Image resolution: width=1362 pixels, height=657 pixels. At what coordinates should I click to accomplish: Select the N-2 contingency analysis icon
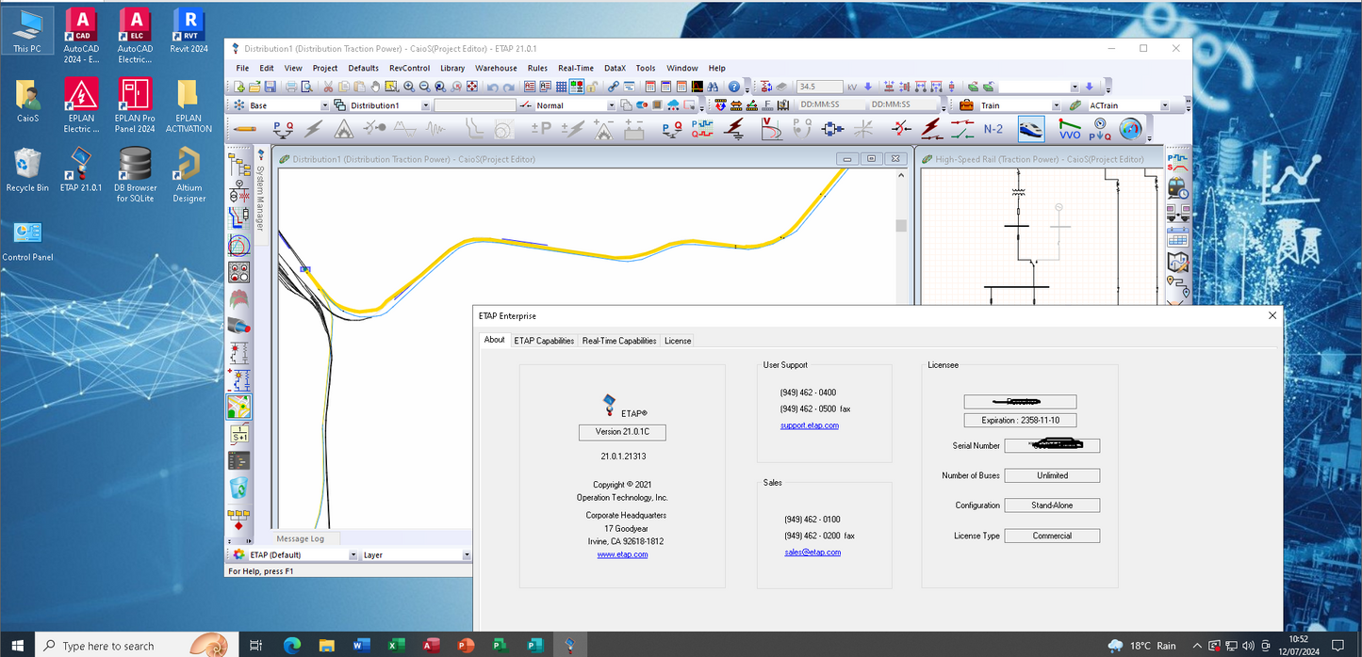coord(993,129)
